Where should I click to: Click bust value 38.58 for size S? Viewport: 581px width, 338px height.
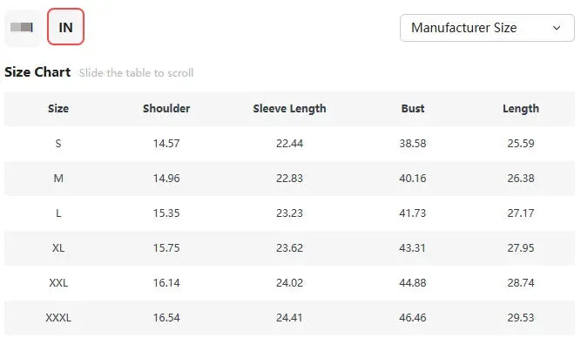pyautogui.click(x=413, y=144)
